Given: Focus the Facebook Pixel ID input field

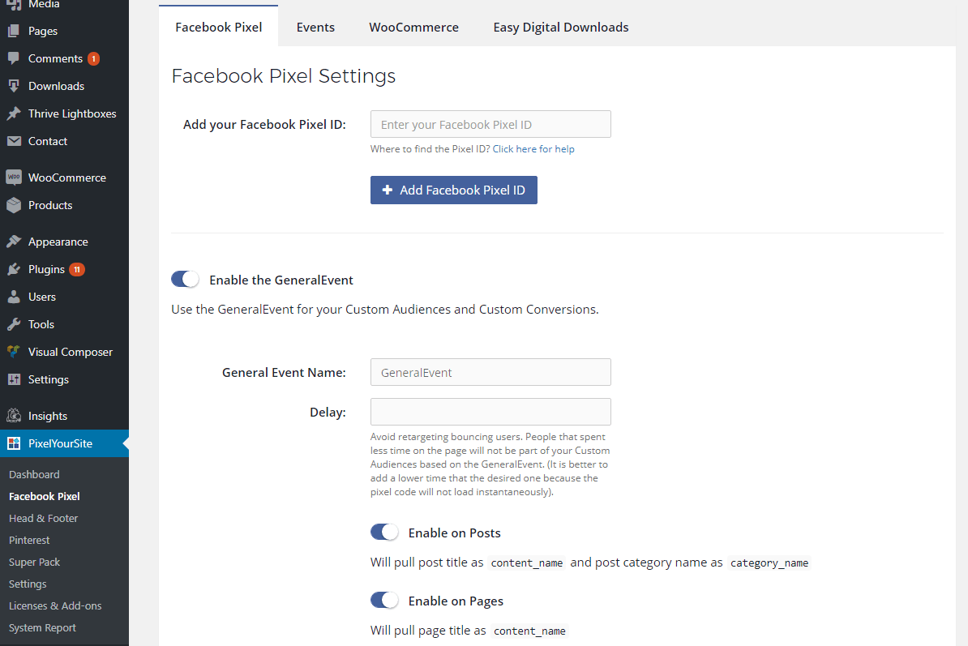Looking at the screenshot, I should [x=490, y=124].
